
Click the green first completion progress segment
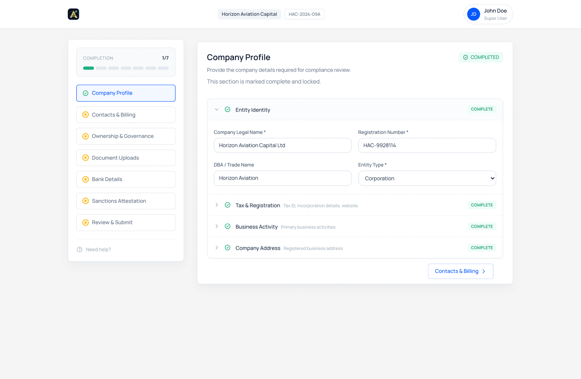pyautogui.click(x=89, y=68)
